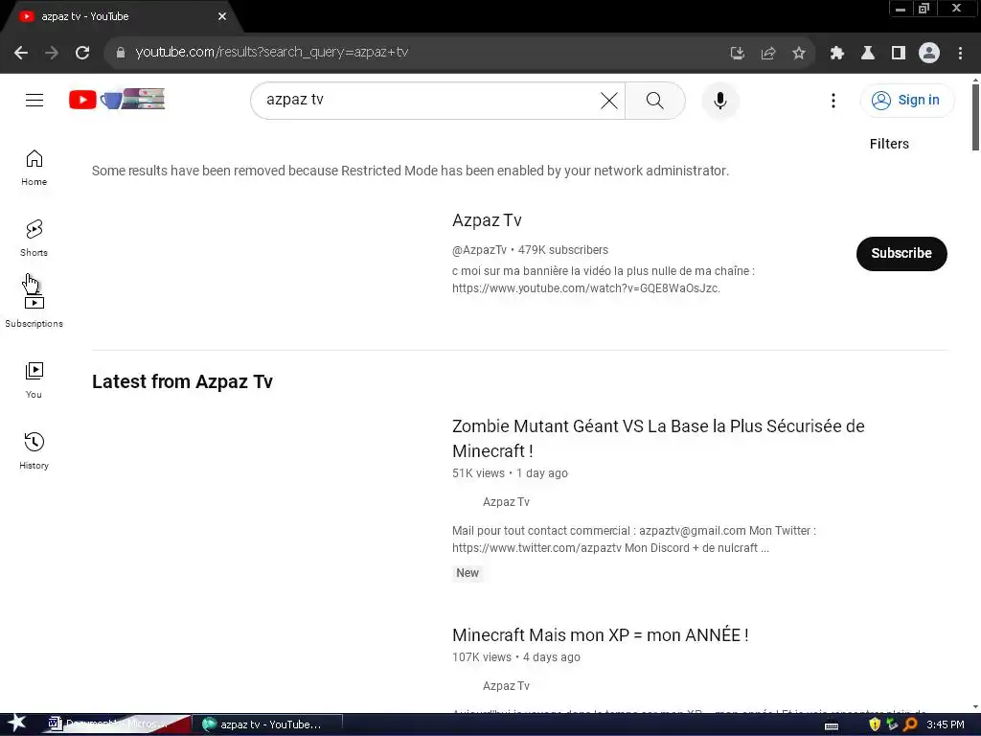
Task: Open Chrome Labs flask icon
Action: coord(868,54)
